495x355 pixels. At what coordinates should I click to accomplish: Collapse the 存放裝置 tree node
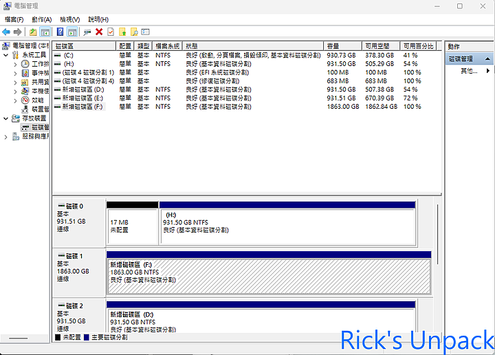click(x=5, y=118)
